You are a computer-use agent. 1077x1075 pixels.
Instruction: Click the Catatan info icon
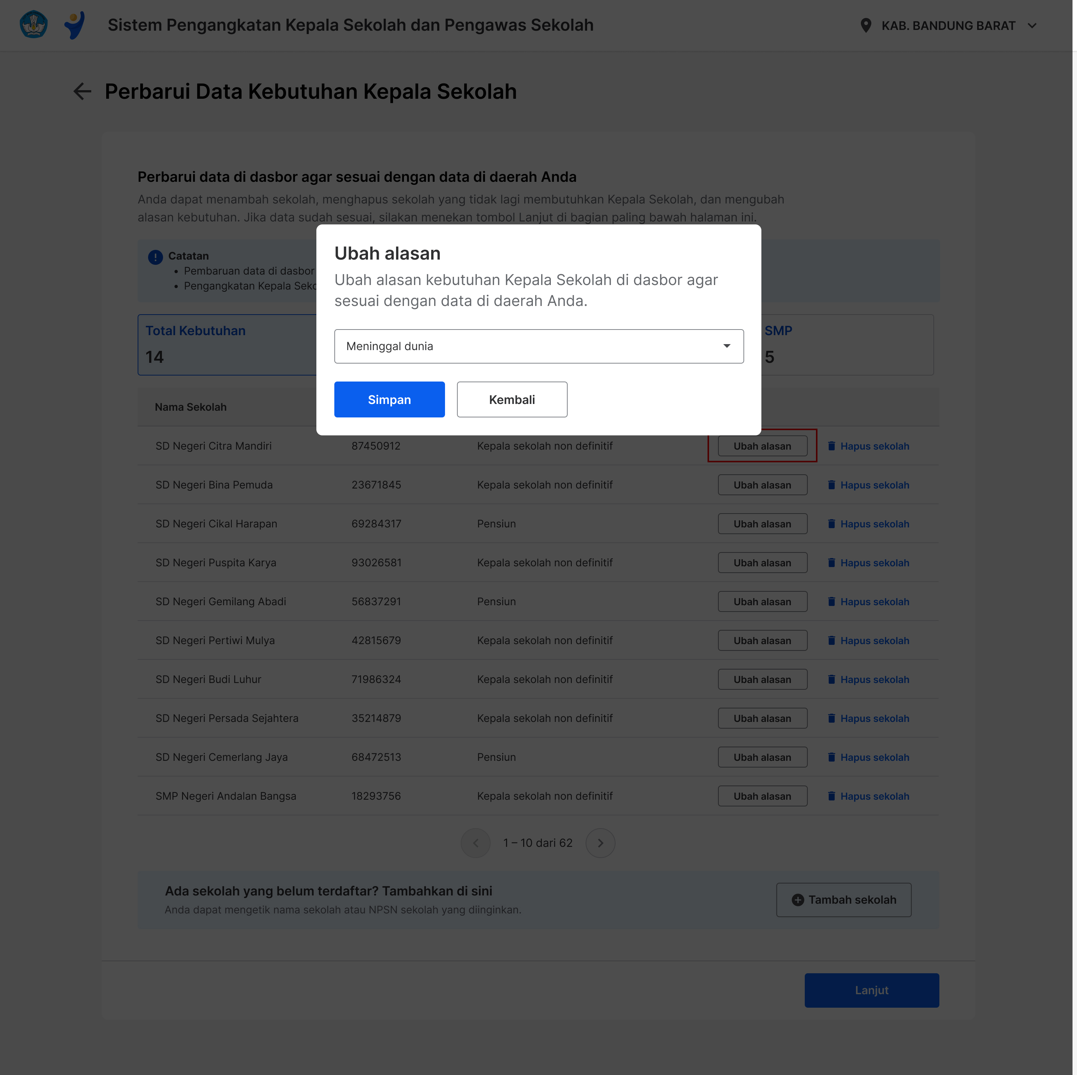coord(155,257)
